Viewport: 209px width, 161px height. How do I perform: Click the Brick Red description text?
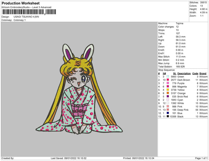click(183, 96)
